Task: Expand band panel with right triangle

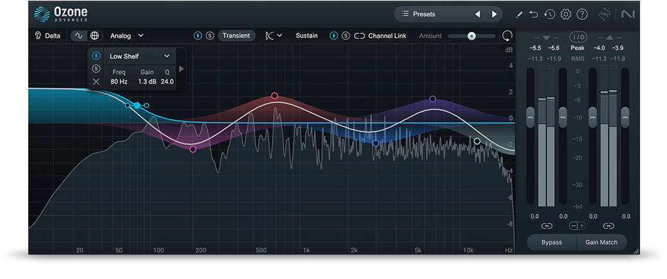Action: (182, 69)
